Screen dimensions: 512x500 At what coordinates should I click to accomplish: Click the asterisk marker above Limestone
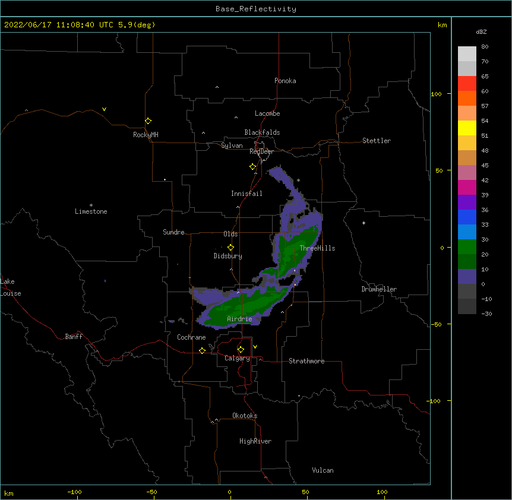[91, 205]
